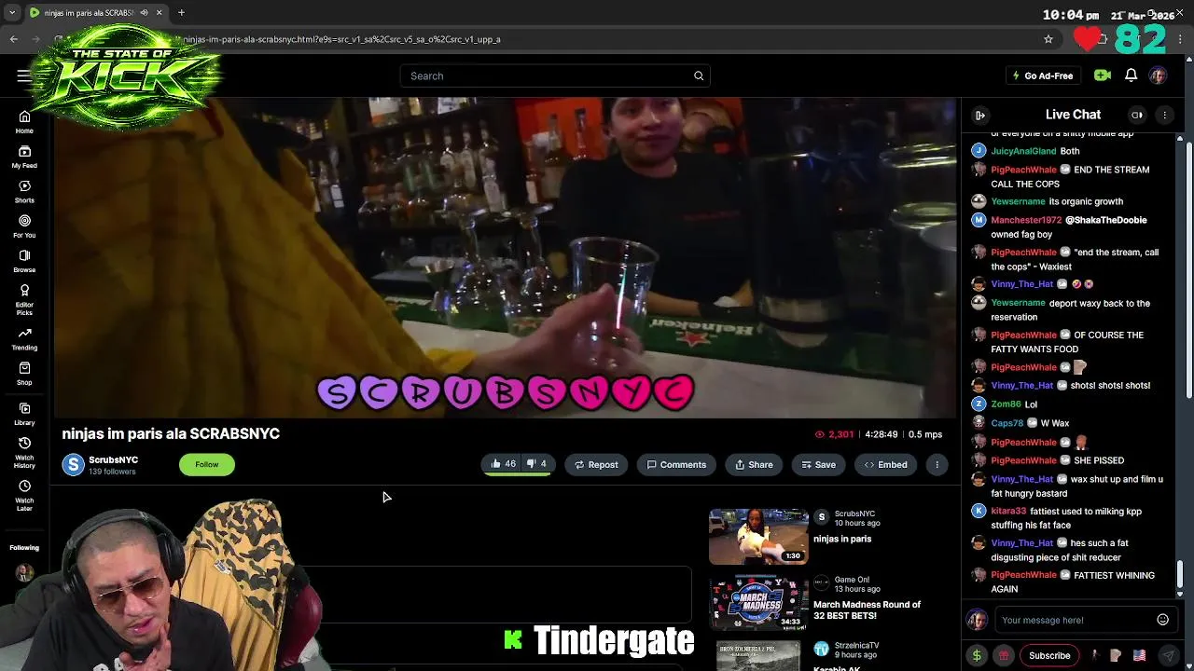Click the live video player
1194x671 pixels.
tap(505, 257)
